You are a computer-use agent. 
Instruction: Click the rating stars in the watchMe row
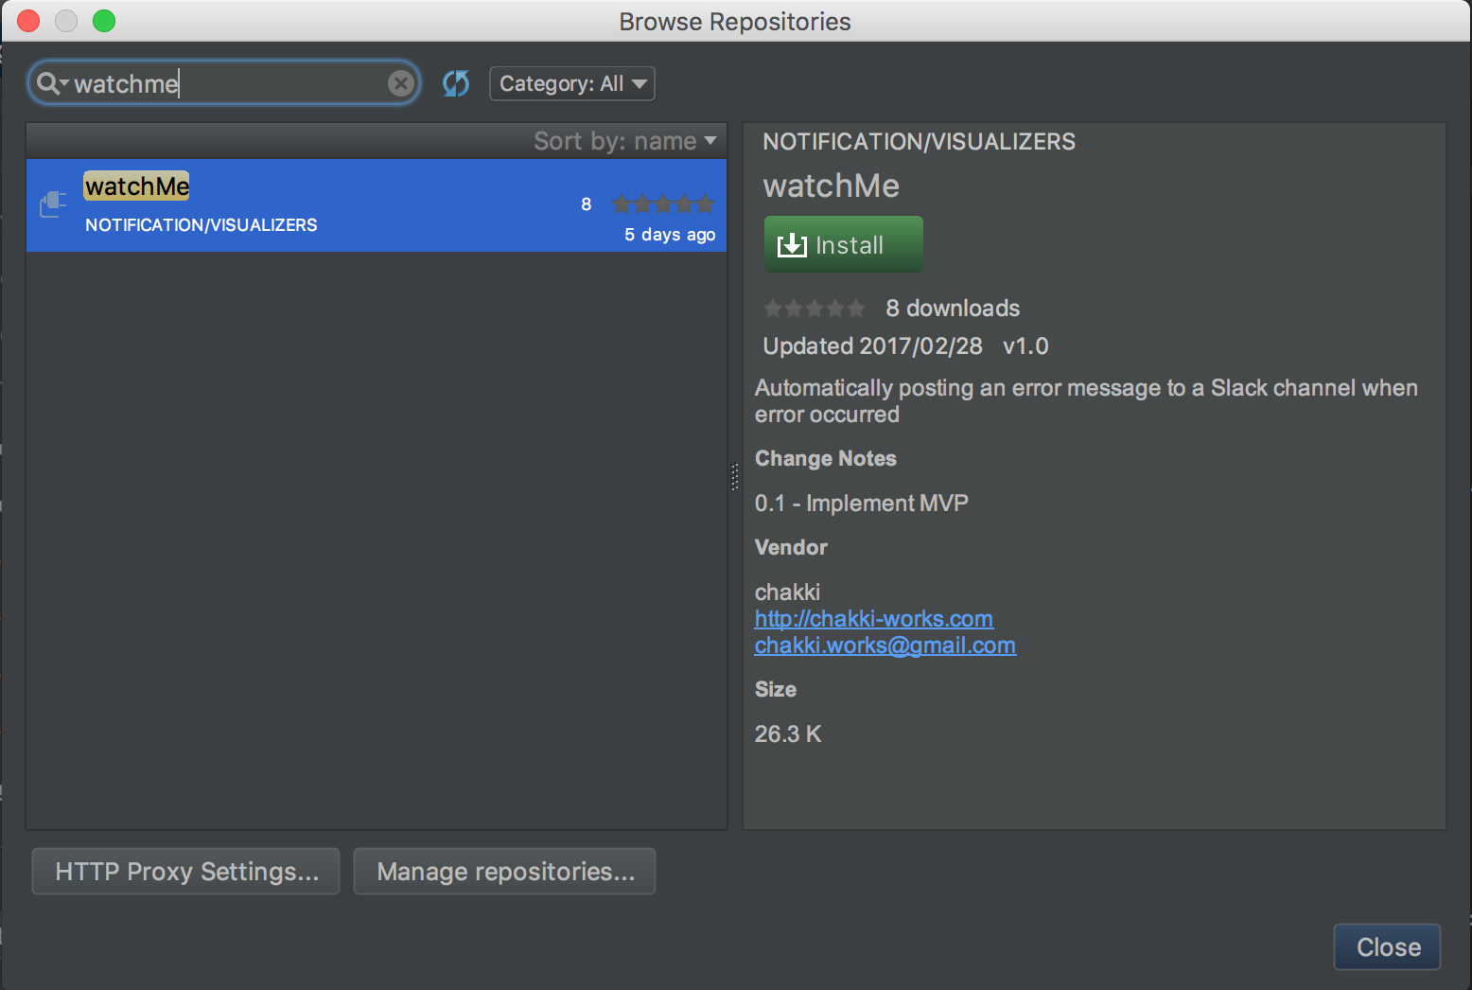pos(663,203)
